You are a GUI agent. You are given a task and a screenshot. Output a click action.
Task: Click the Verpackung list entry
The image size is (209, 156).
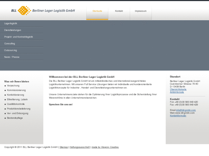(x=13, y=86)
